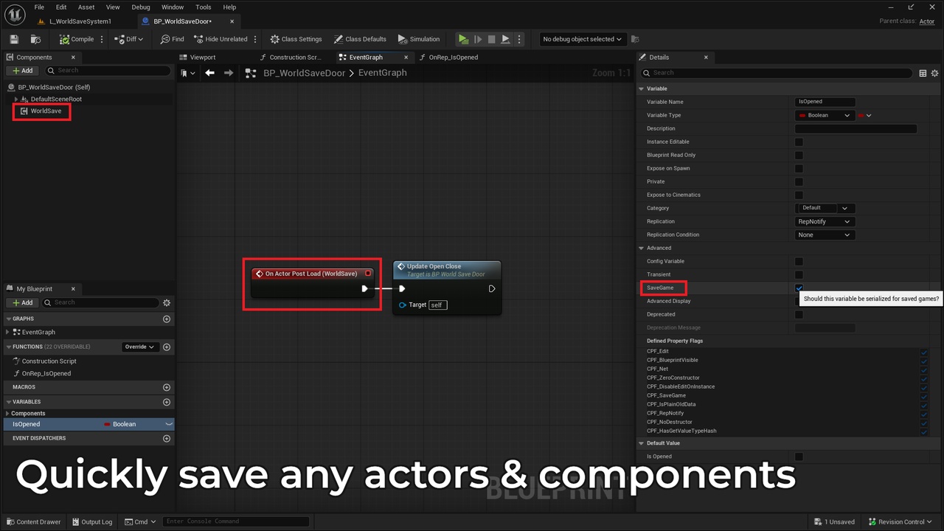
Task: Open the Diff dropdown
Action: tap(128, 39)
